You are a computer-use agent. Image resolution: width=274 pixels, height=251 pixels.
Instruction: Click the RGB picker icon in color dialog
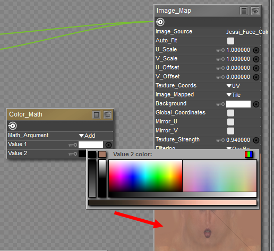[249, 155]
